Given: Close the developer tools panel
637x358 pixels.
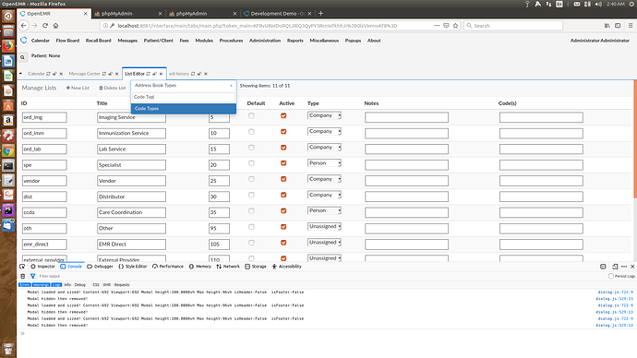Looking at the screenshot, I should (x=632, y=267).
